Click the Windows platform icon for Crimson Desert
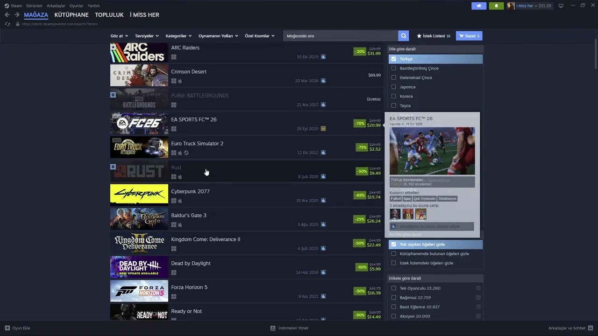 click(174, 81)
